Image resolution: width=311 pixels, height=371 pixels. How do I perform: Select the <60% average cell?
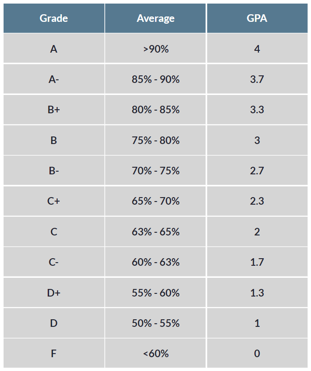point(155,354)
